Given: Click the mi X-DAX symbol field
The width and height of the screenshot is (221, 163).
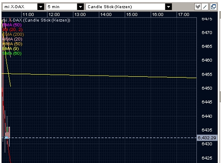Looking at the screenshot, I should pos(20,7).
